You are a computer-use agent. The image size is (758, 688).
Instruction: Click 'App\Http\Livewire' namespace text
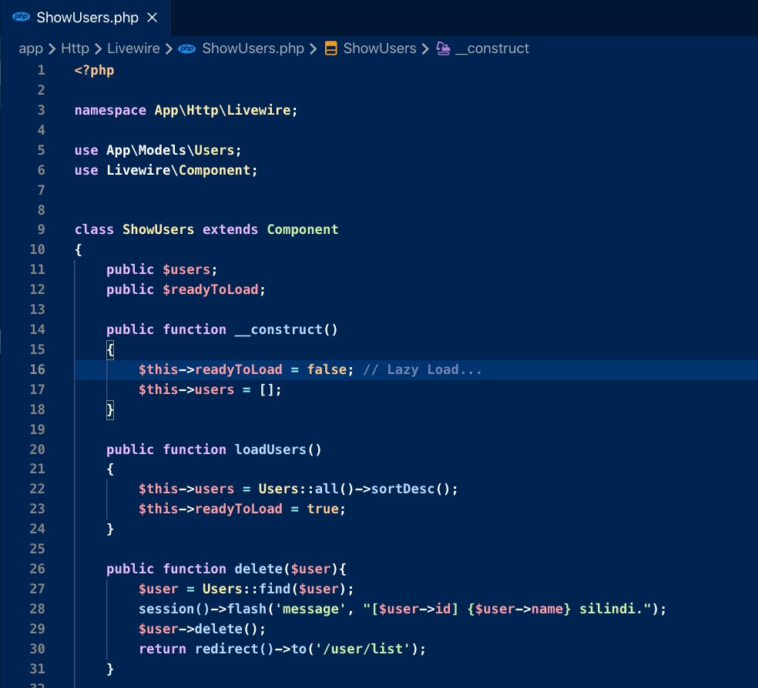pos(223,111)
